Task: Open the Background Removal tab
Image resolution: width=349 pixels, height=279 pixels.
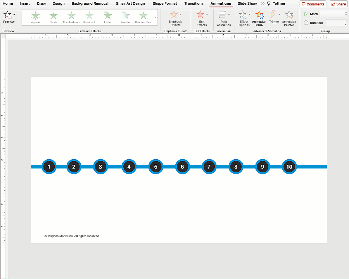Action: [x=90, y=3]
